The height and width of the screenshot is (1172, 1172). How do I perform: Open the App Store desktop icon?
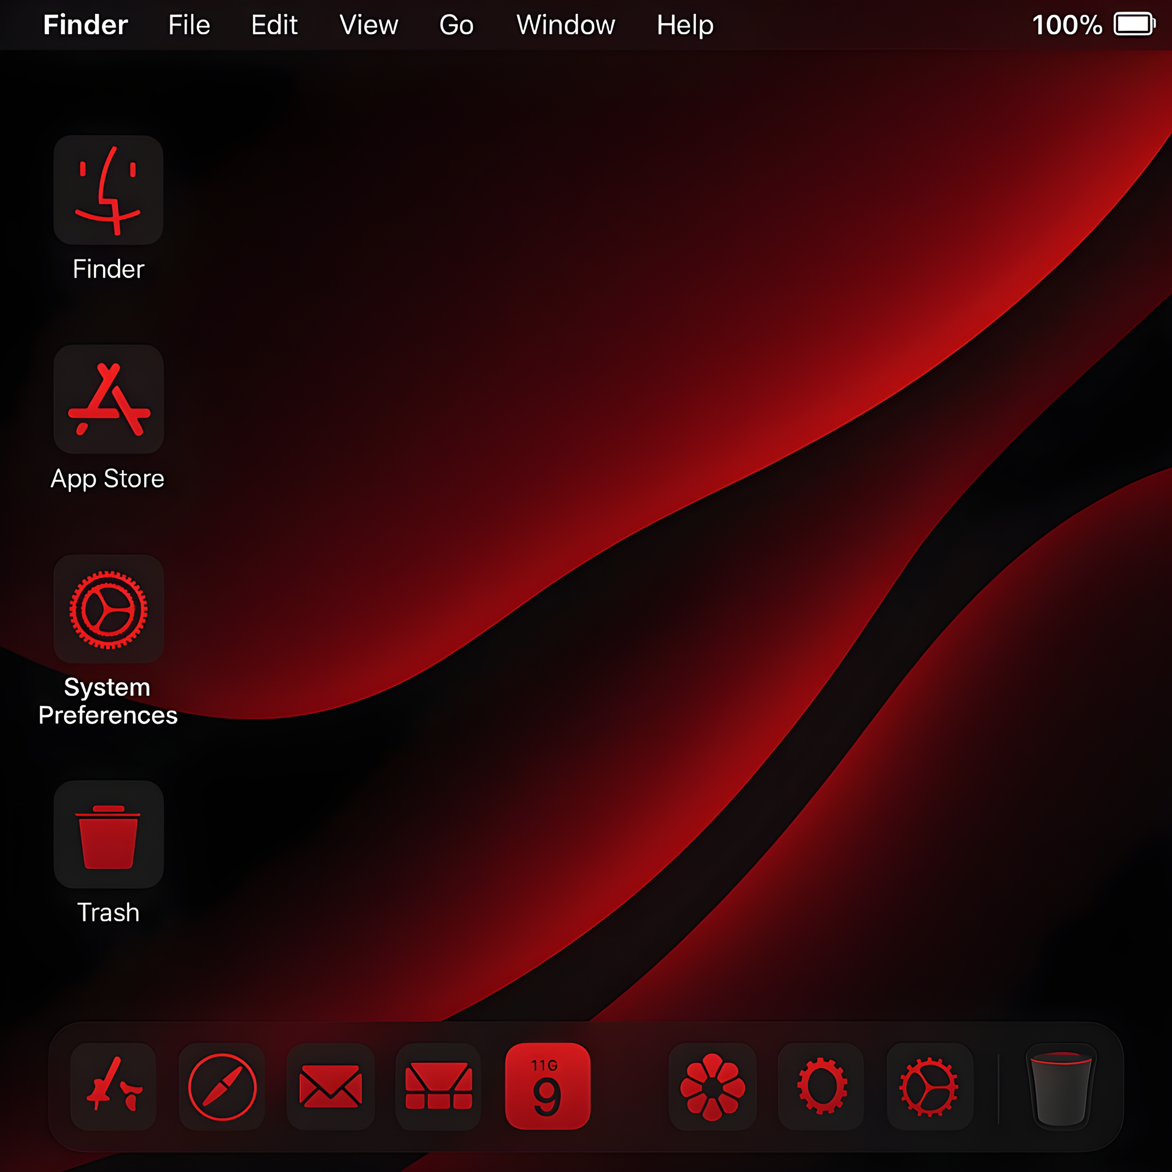click(x=109, y=399)
